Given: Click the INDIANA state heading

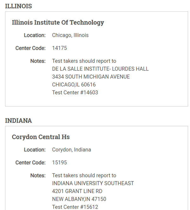Looking at the screenshot, I should coord(18,120).
